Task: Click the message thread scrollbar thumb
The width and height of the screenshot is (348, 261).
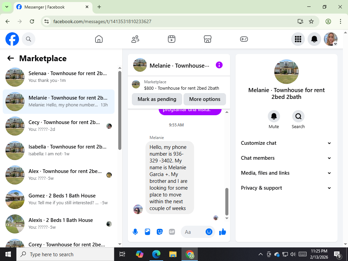Action: [227, 202]
